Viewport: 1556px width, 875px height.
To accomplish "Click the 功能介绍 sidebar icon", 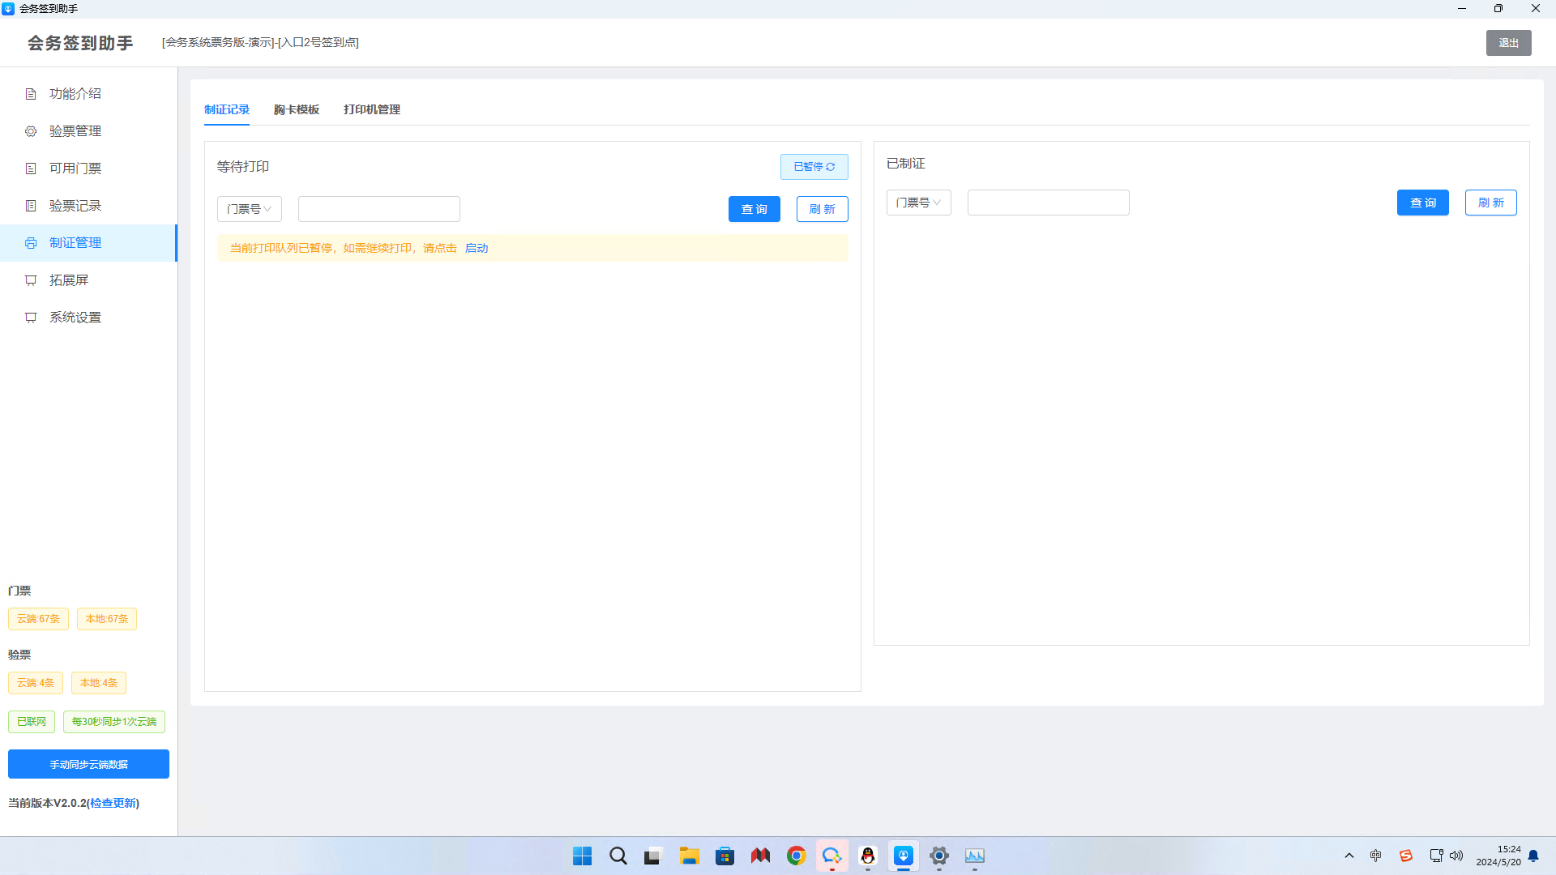I will 31,94.
